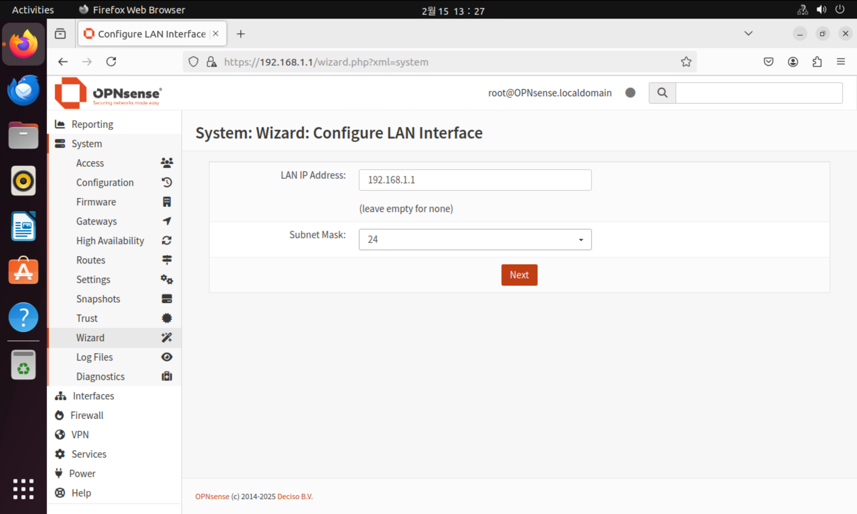Click the LAN IP Address field
This screenshot has width=857, height=514.
coord(475,180)
